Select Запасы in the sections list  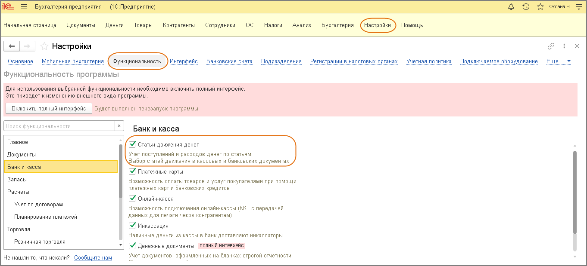(x=17, y=179)
